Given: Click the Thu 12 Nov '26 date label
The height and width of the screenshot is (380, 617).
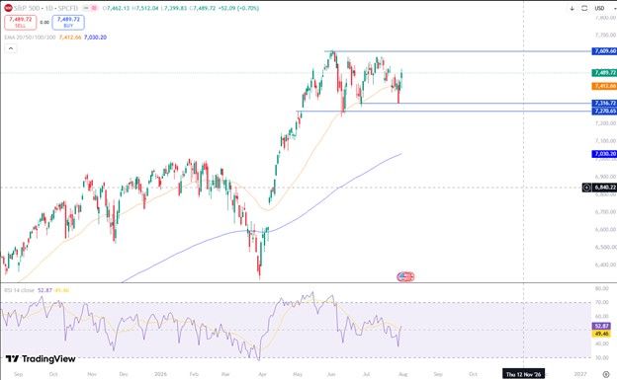Looking at the screenshot, I should point(523,374).
